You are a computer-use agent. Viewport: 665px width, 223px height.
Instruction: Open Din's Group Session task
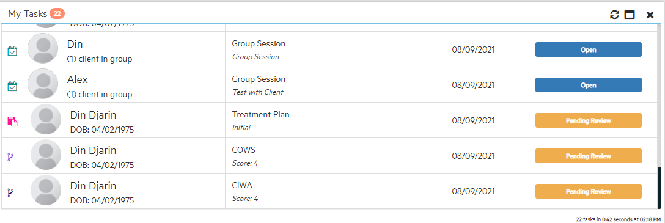pyautogui.click(x=588, y=49)
